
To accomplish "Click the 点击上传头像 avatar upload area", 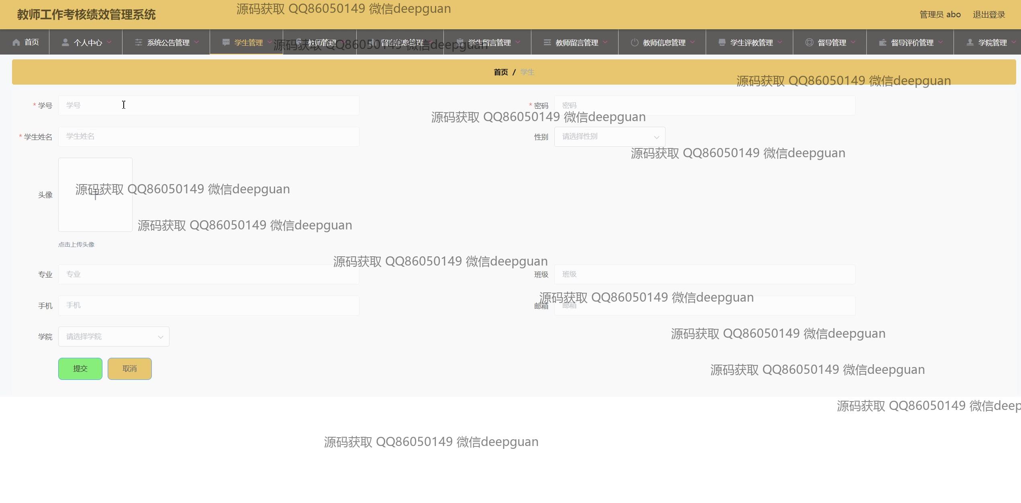I will click(95, 195).
